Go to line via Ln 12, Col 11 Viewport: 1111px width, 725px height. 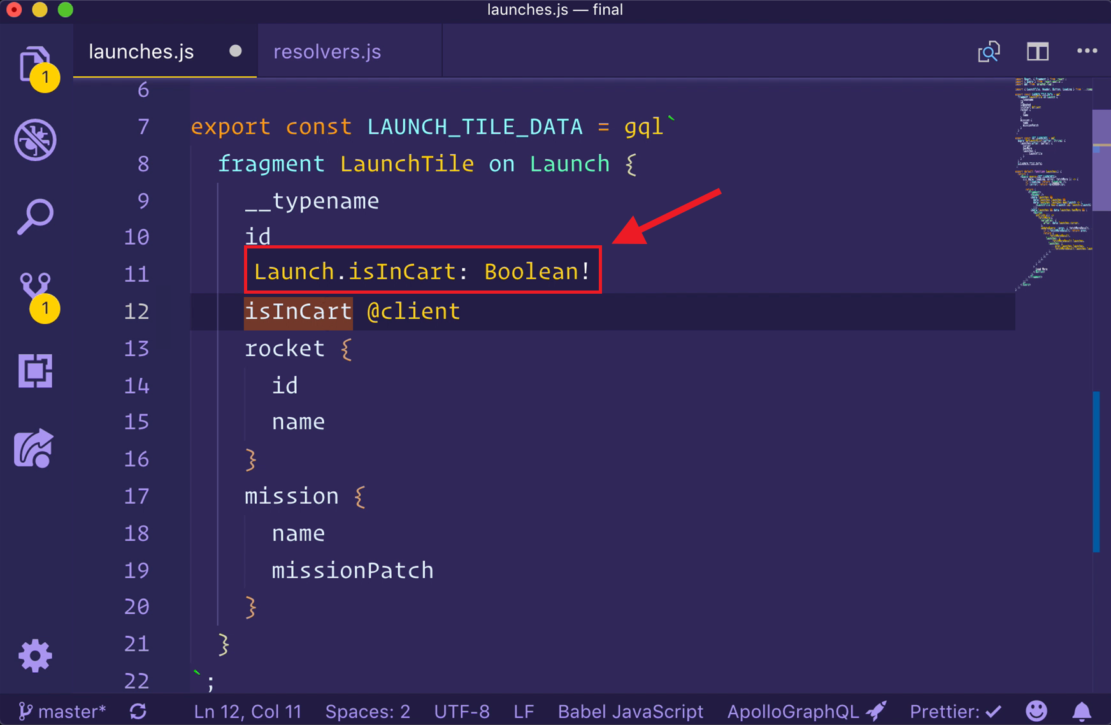(x=247, y=712)
